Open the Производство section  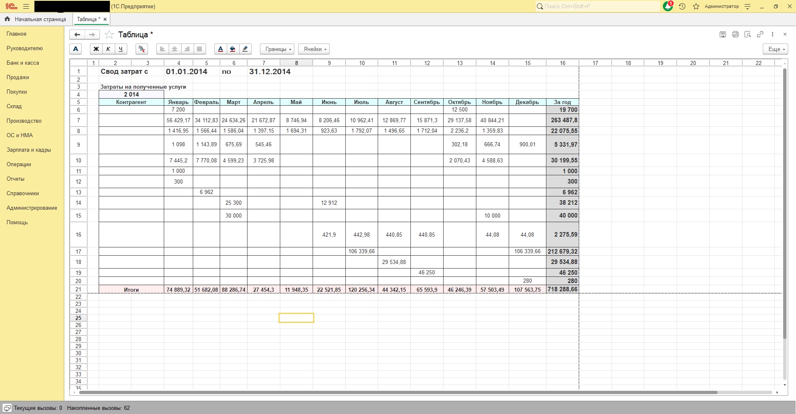click(24, 121)
